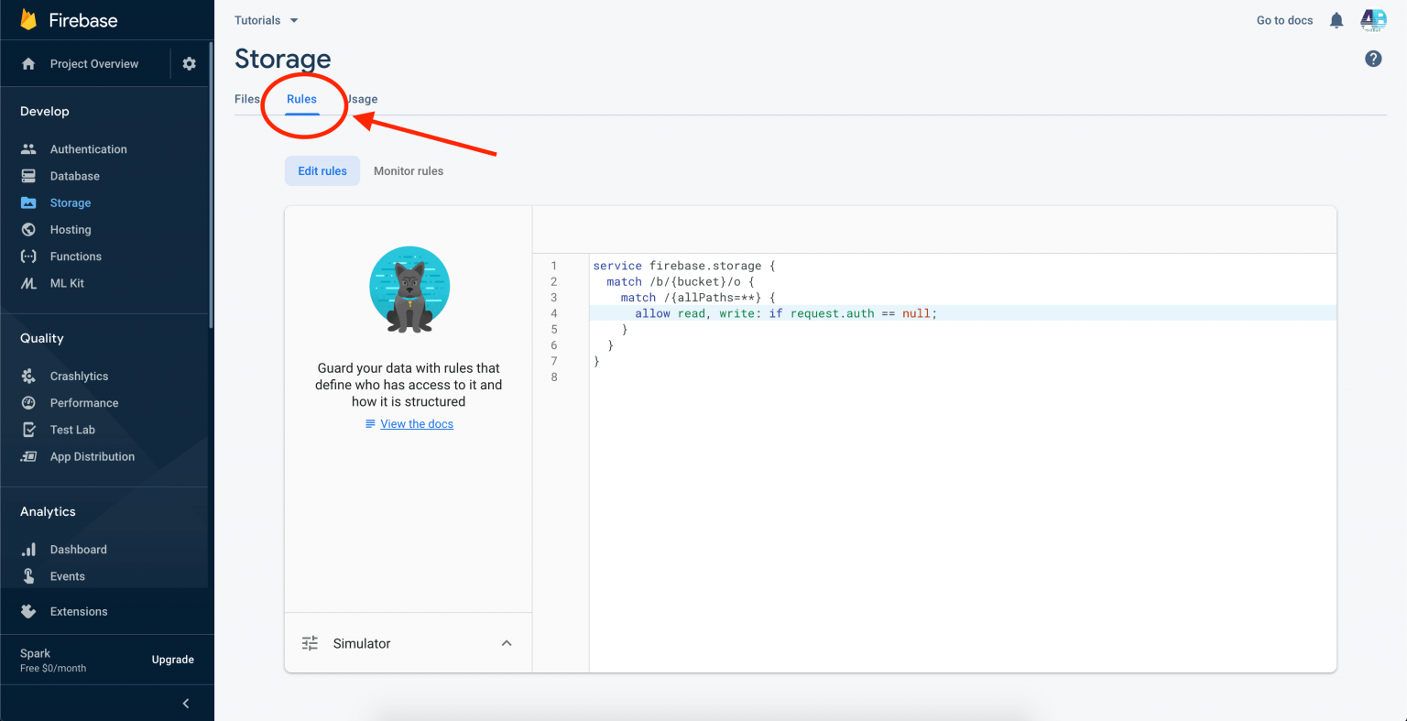Select the Edit rules view

click(x=322, y=170)
